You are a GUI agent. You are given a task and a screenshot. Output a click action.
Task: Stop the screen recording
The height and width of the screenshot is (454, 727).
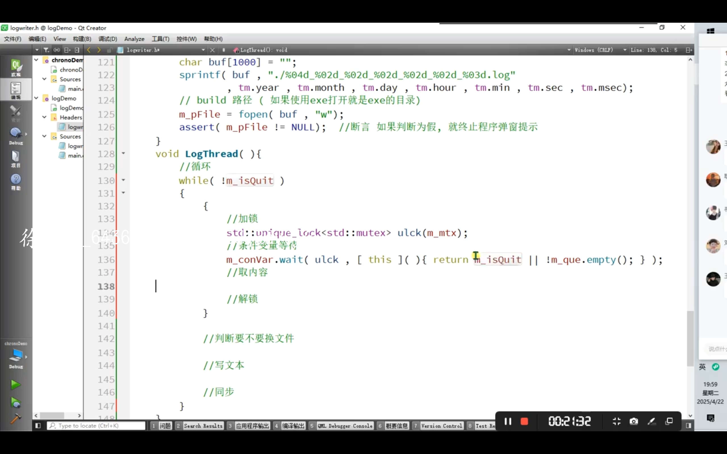point(524,421)
